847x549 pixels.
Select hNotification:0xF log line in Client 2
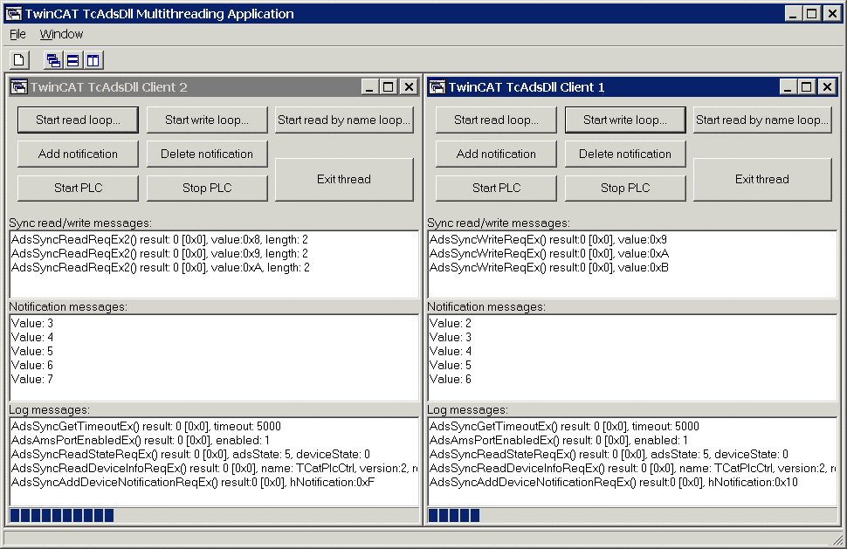click(193, 483)
